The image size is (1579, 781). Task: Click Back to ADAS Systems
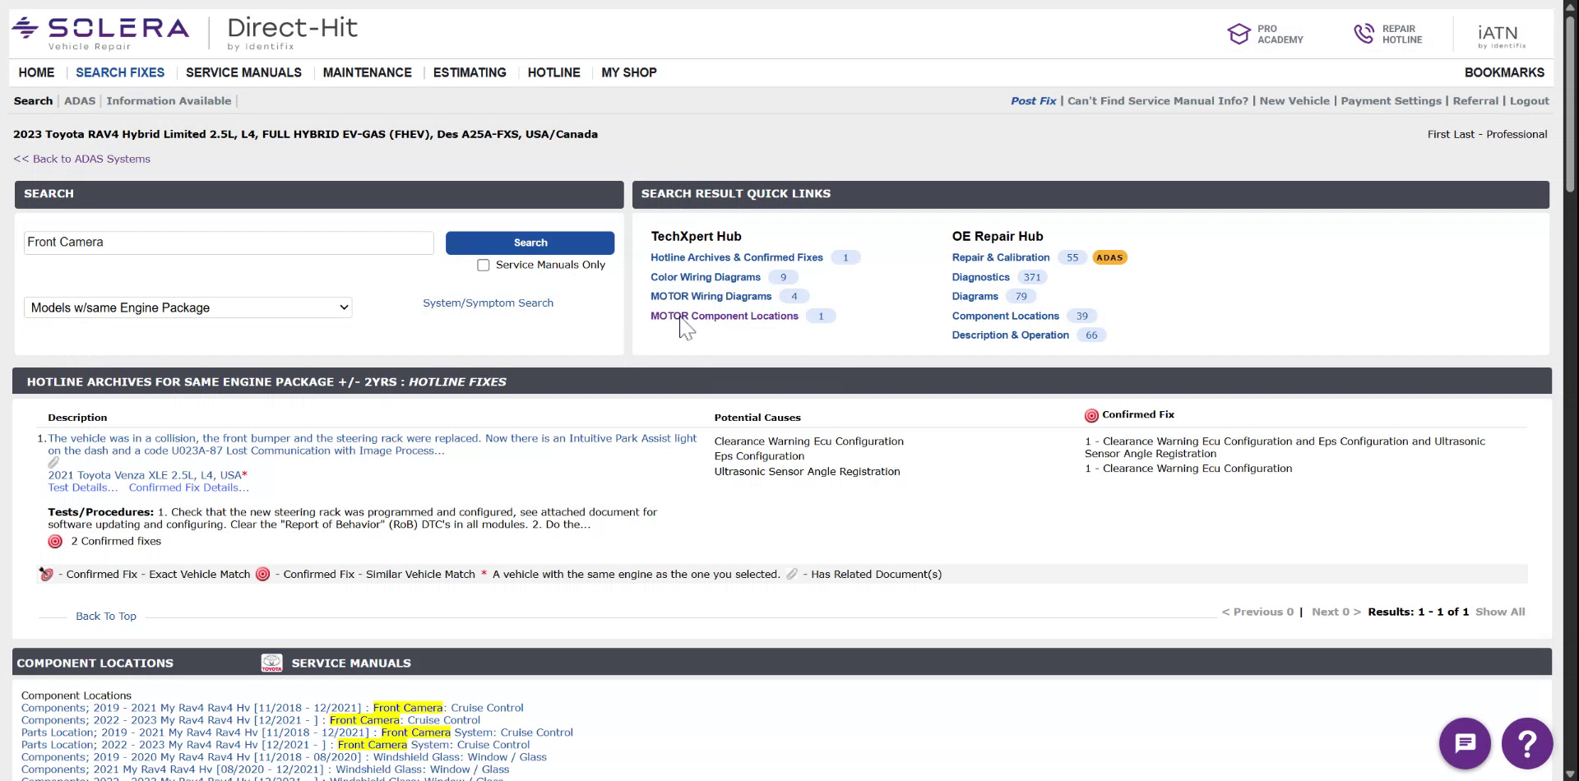point(81,158)
